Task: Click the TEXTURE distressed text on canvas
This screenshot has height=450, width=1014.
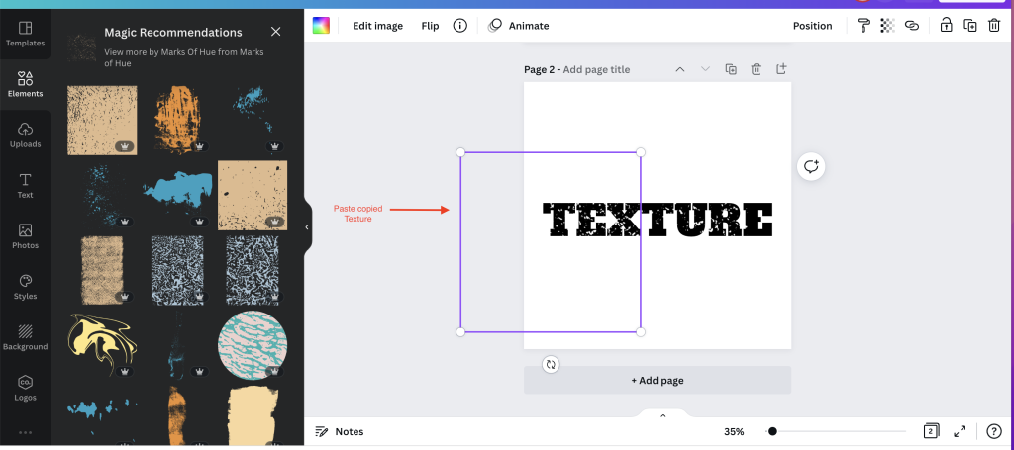Action: [658, 220]
